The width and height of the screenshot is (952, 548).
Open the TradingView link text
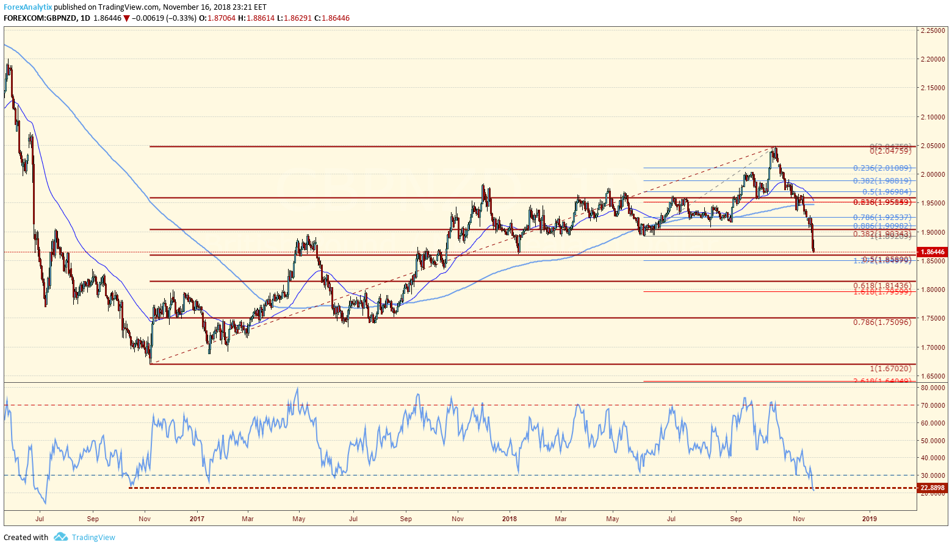(93, 537)
